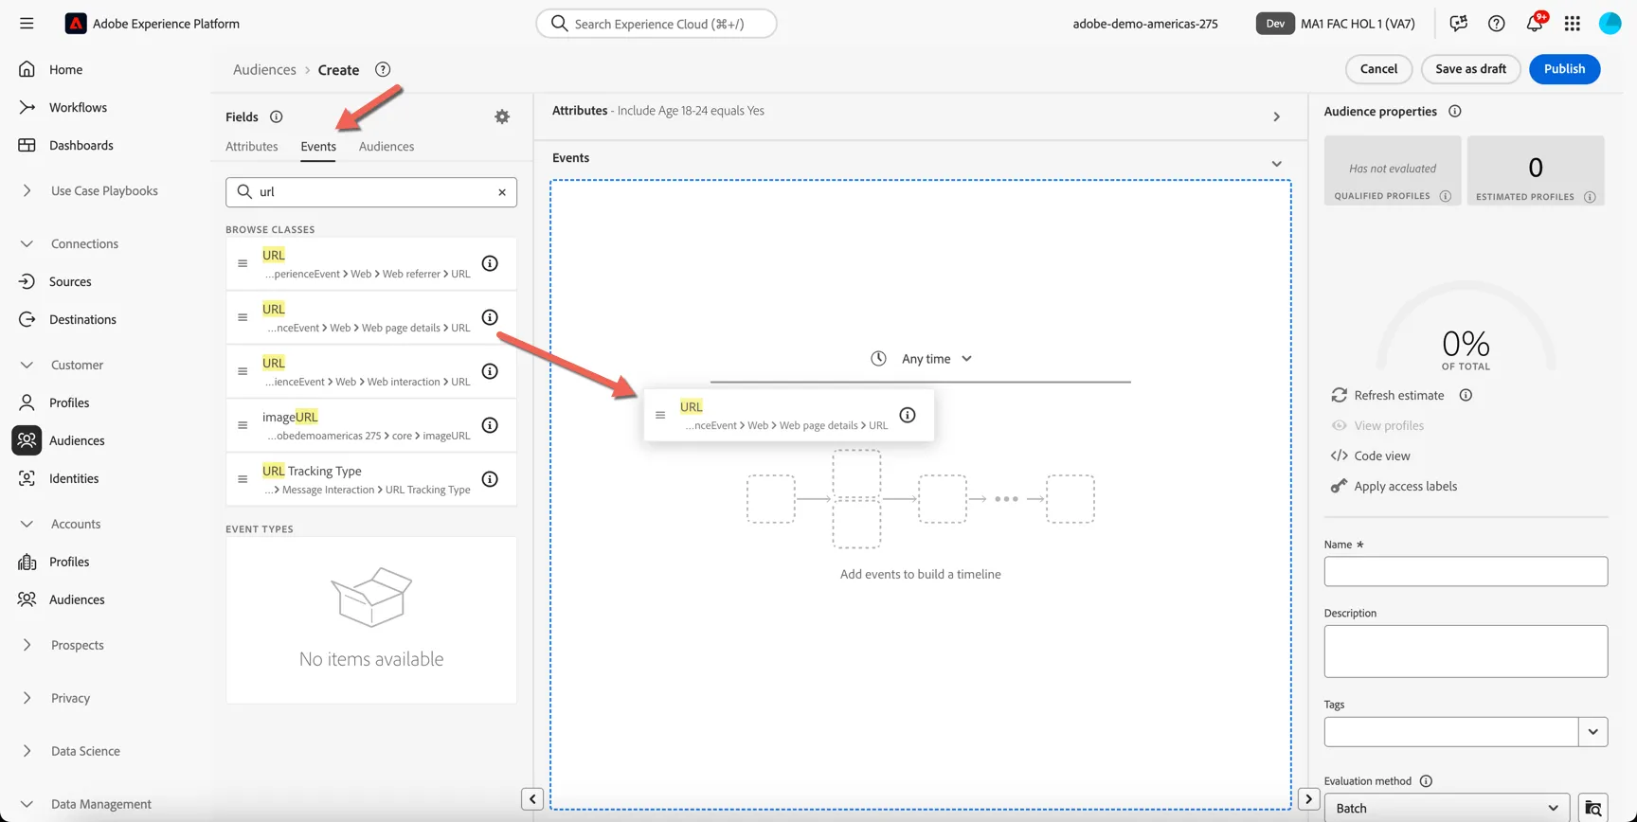Open Fields settings gear
This screenshot has width=1637, height=822.
(x=502, y=116)
